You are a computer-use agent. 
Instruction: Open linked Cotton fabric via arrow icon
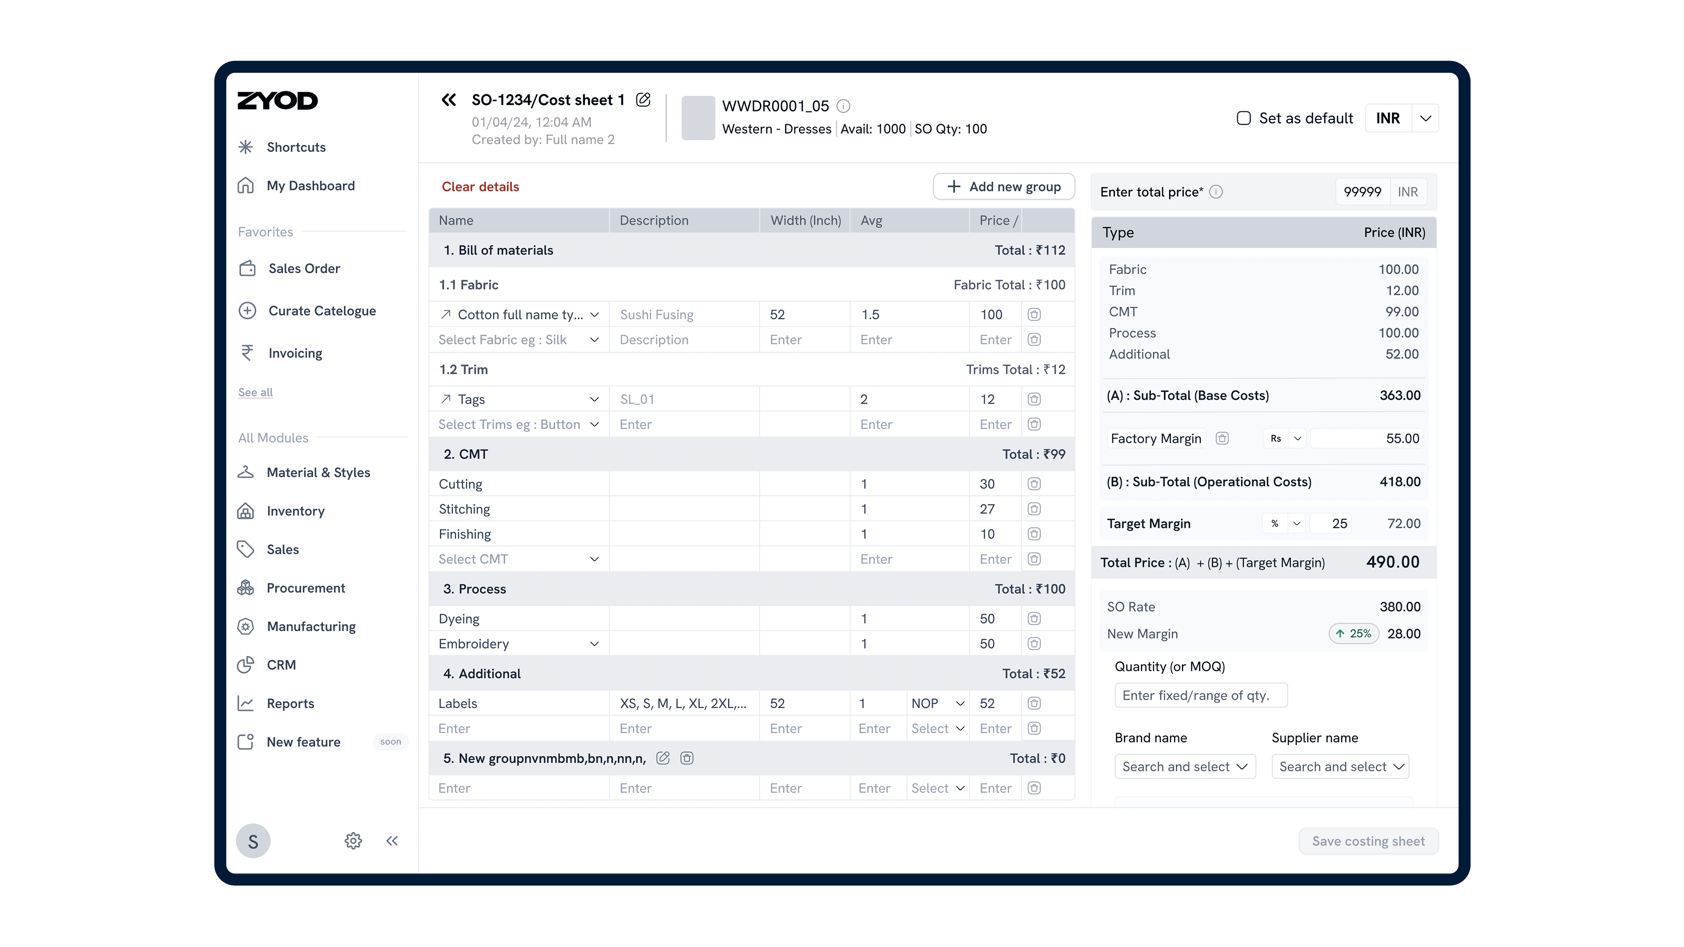(446, 314)
